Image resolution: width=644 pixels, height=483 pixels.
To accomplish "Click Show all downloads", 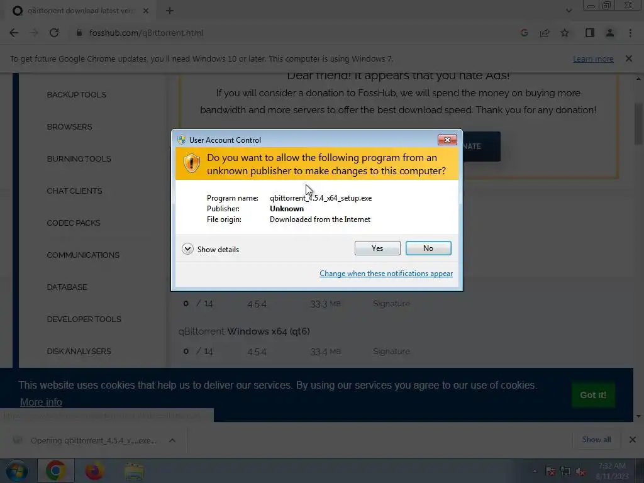I will 596,440.
